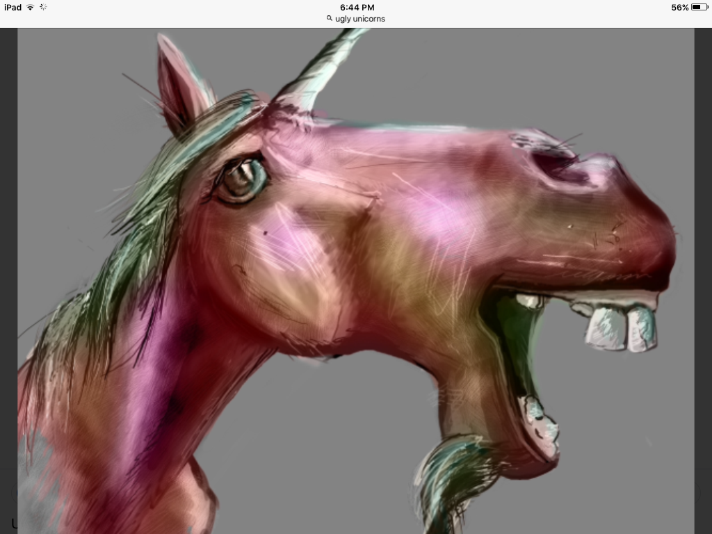The width and height of the screenshot is (712, 534).
Task: Tap the 'iPad' label in status bar
Action: 13,7
